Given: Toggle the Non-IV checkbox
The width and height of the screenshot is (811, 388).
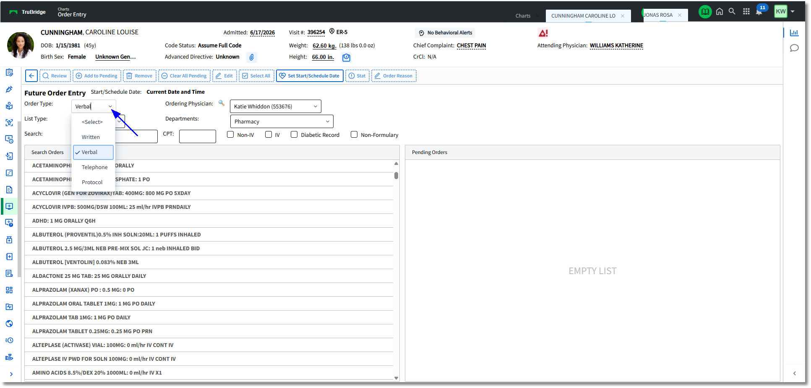Looking at the screenshot, I should pos(230,134).
